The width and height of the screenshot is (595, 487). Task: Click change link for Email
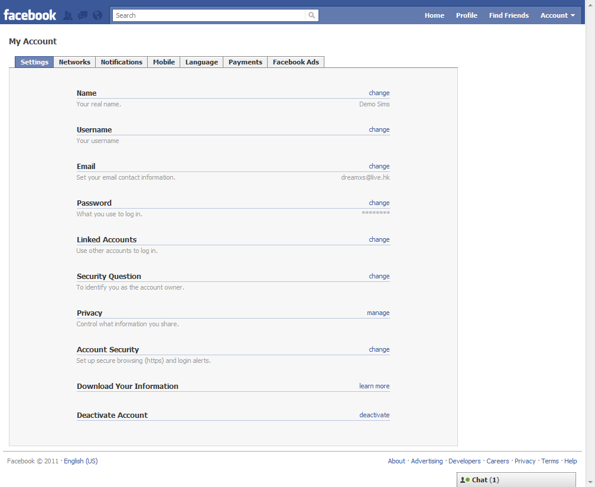(x=379, y=166)
